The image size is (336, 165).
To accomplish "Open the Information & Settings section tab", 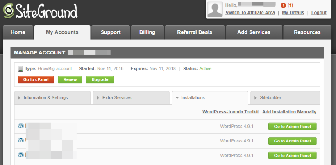I will (x=52, y=98).
